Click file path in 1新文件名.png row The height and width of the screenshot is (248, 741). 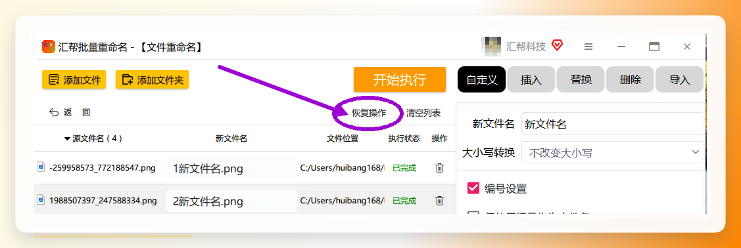343,167
